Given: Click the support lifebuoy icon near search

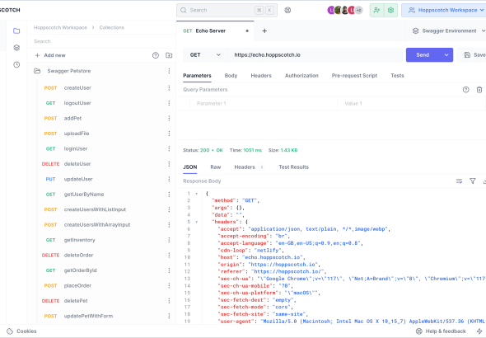Looking at the screenshot, I should 287,10.
